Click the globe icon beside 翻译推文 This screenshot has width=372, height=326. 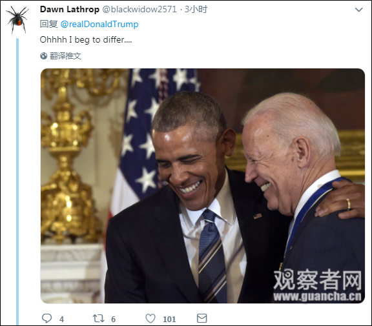point(44,56)
